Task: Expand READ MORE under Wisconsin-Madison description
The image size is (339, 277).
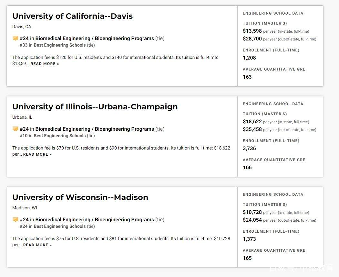Action: point(37,245)
